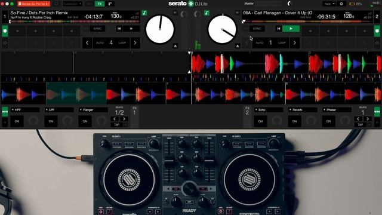Open the Phaser effect dropdown
Screen dimensions: 382x215
coord(337,110)
